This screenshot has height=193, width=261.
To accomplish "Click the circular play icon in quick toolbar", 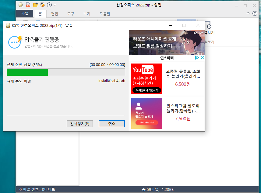I will (x=49, y=5).
